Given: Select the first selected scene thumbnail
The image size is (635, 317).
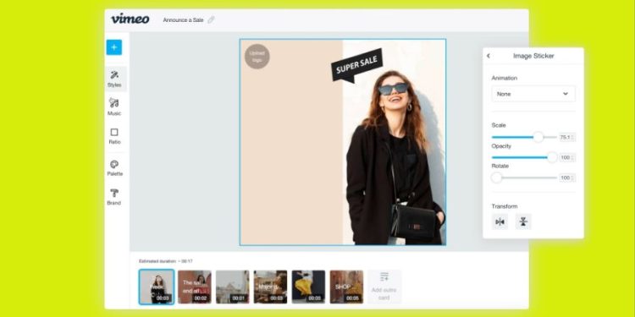Looking at the screenshot, I should pyautogui.click(x=157, y=287).
